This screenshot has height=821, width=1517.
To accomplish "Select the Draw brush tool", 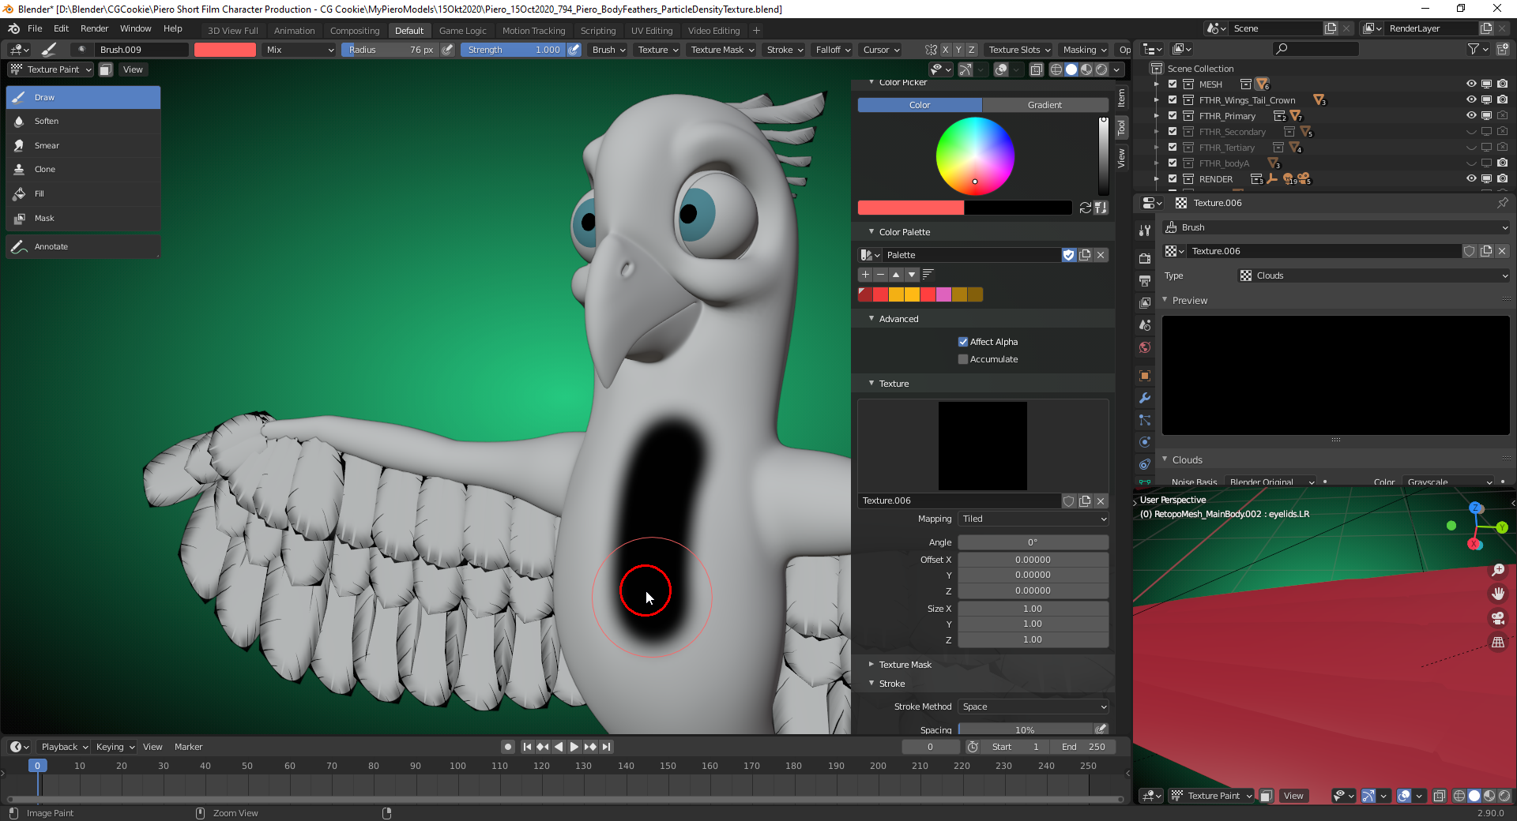I will point(83,97).
